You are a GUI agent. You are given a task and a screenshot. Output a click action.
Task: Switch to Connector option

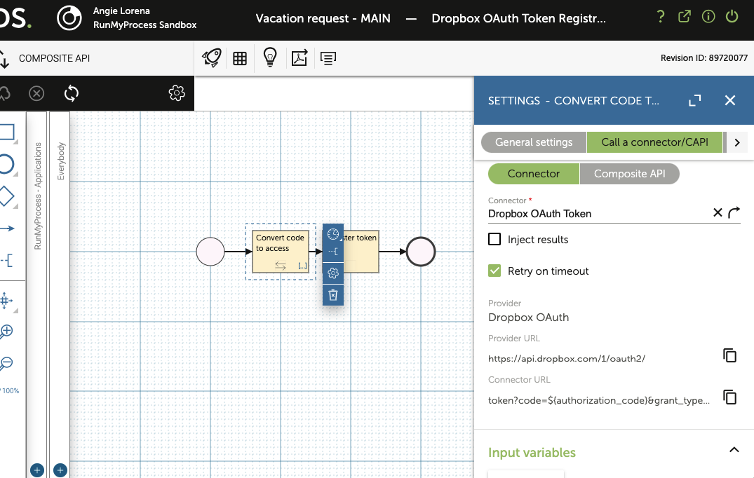pyautogui.click(x=533, y=174)
